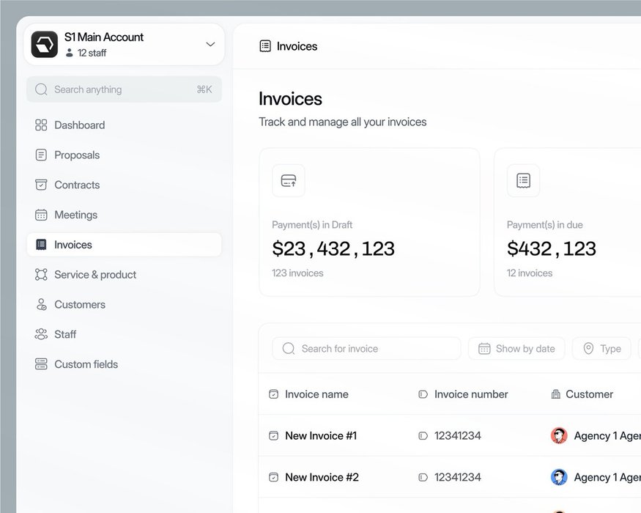Open the Contracts section
Viewport: 641px width, 513px height.
(x=125, y=185)
